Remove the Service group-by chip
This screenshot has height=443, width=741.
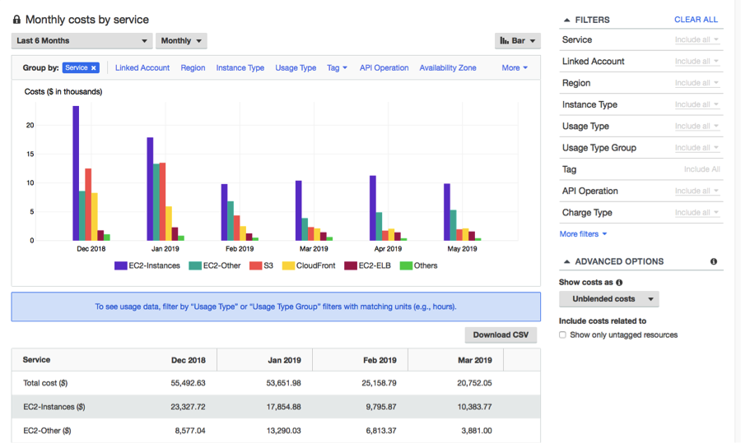click(94, 68)
